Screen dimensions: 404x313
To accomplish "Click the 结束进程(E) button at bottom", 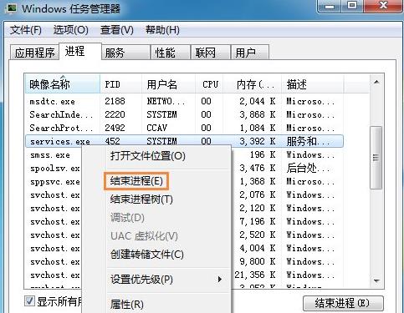I will [343, 303].
